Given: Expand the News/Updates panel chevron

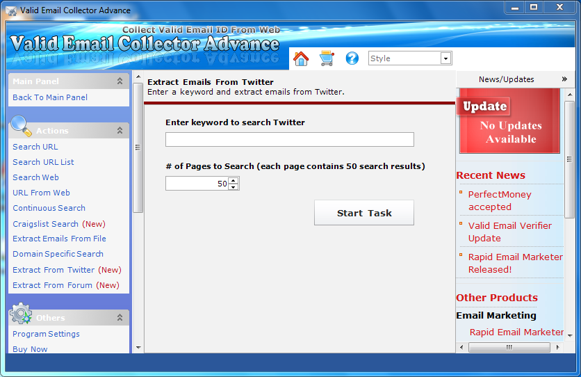Looking at the screenshot, I should click(564, 79).
